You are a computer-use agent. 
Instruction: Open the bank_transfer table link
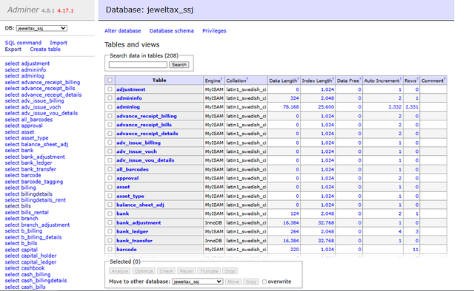tap(134, 241)
